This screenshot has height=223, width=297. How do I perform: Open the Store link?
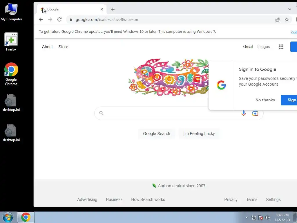(63, 47)
